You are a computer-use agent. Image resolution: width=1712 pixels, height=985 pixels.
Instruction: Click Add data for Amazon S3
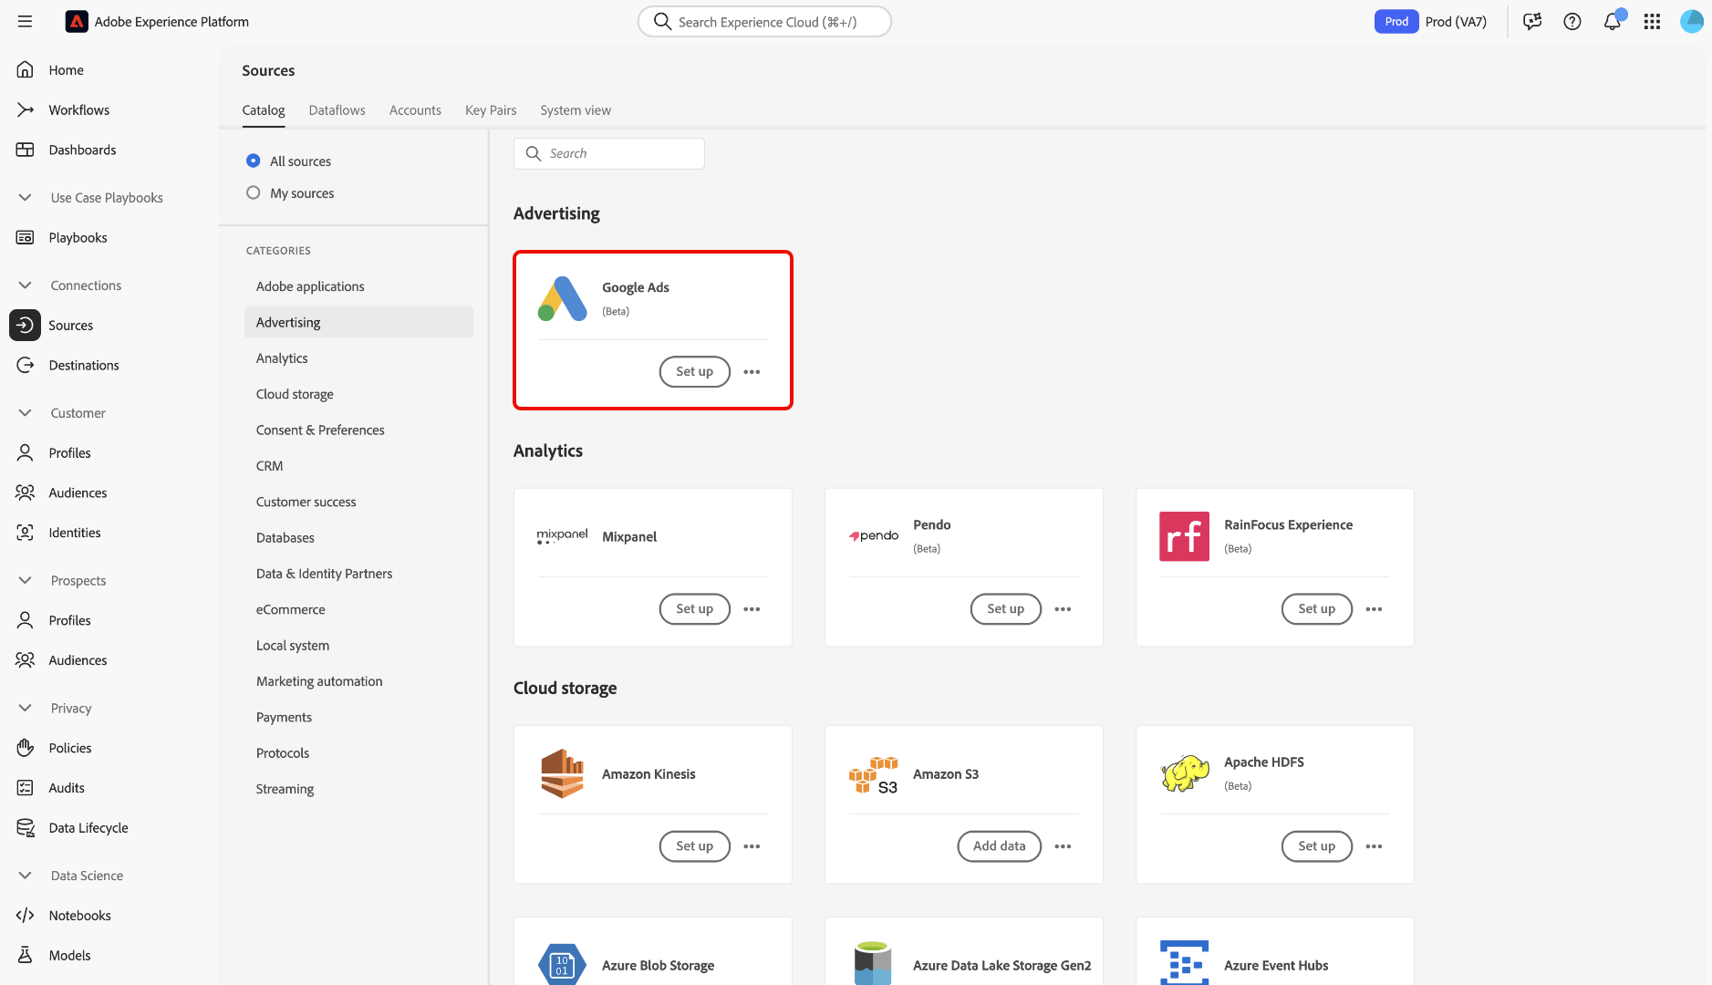[x=999, y=846]
